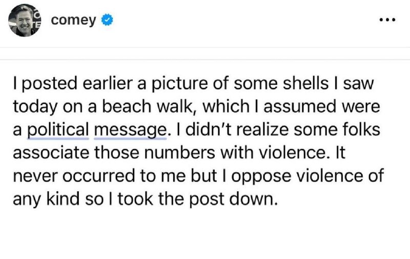
Task: Open the "comey" username profile link
Action: point(73,21)
